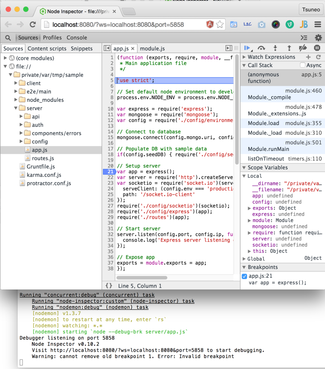Screen dimensions: 325x369
Task: Expand the client folder
Action: pyautogui.click(x=16, y=83)
